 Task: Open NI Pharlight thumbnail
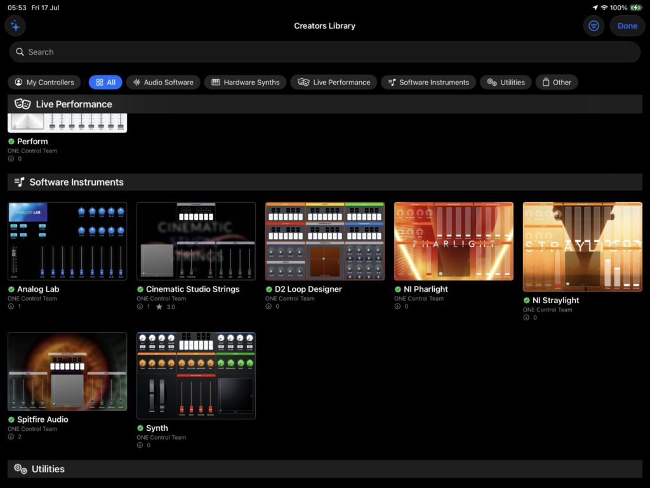pyautogui.click(x=453, y=241)
